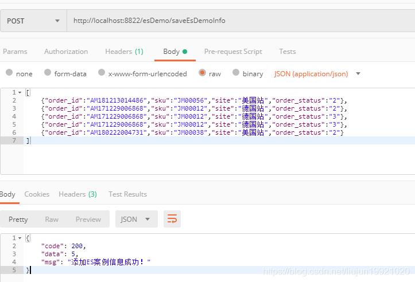Switch to the Params tab
The width and height of the screenshot is (415, 282).
(x=15, y=52)
